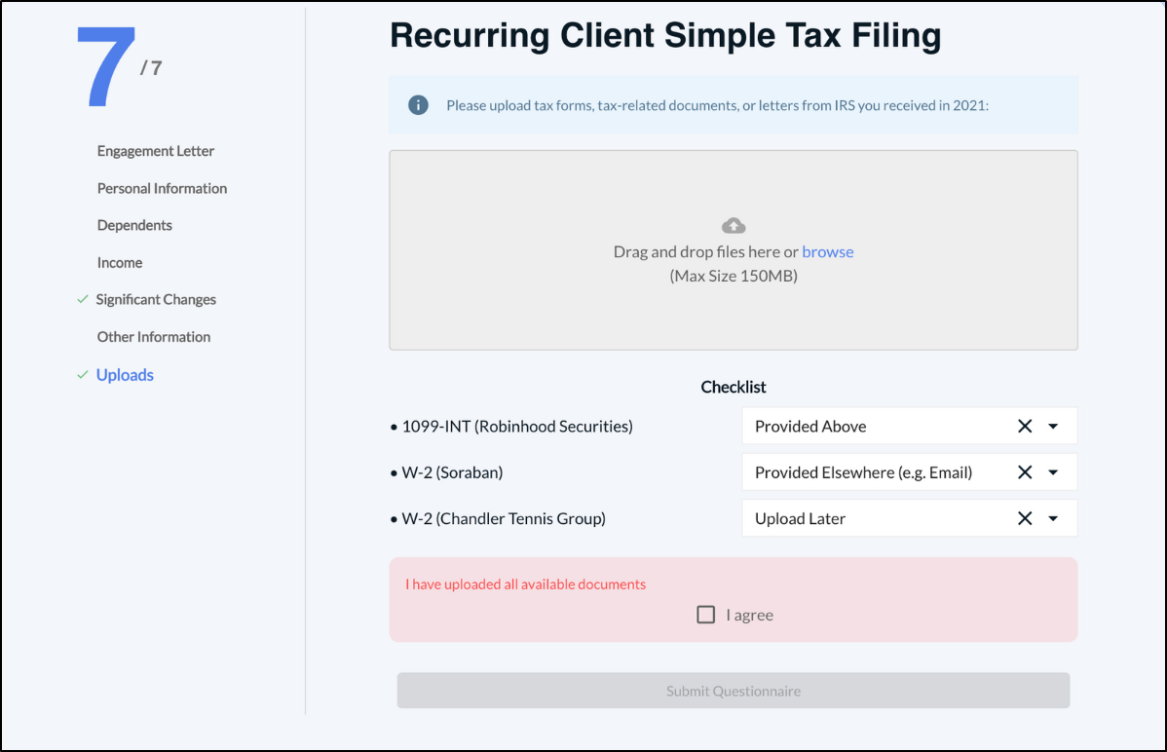Click the drag and drop upload area
Image resolution: width=1167 pixels, height=752 pixels.
point(734,312)
